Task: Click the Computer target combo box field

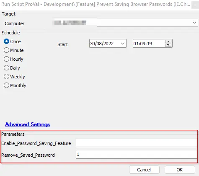Action: click(125, 23)
